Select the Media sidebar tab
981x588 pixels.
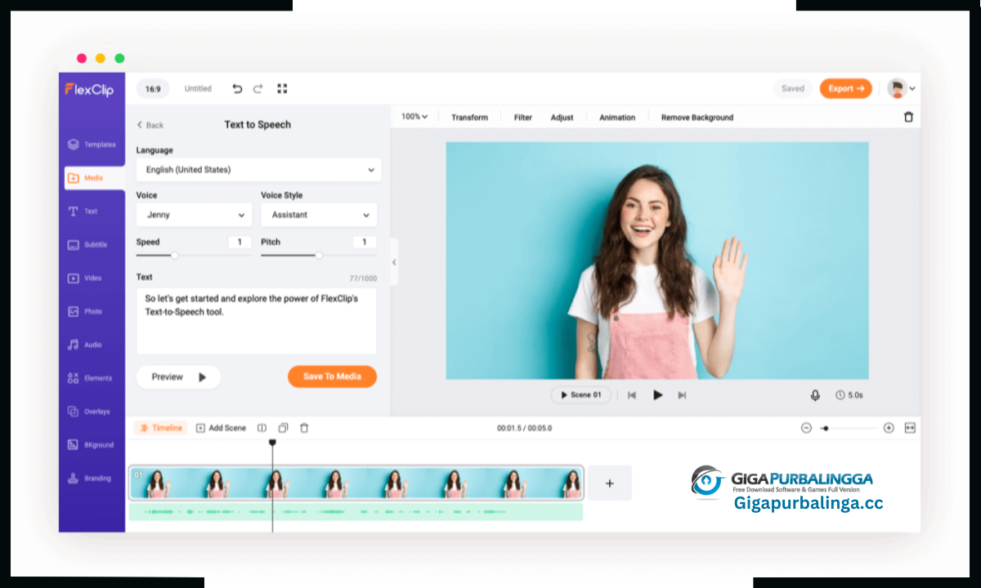94,178
